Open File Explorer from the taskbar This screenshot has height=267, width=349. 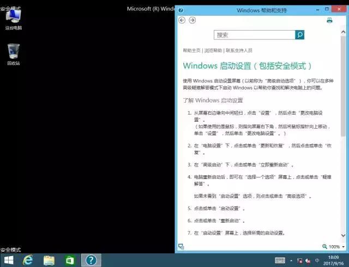49,260
